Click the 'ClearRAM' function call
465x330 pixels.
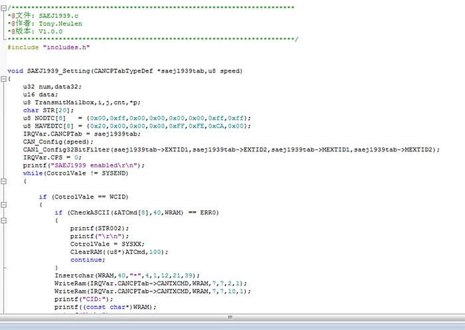(86, 252)
